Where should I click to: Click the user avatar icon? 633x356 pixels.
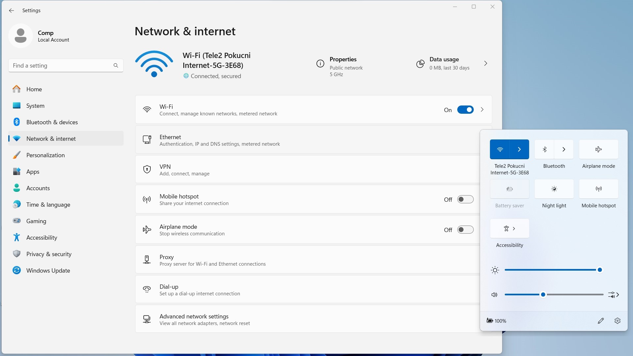20,36
